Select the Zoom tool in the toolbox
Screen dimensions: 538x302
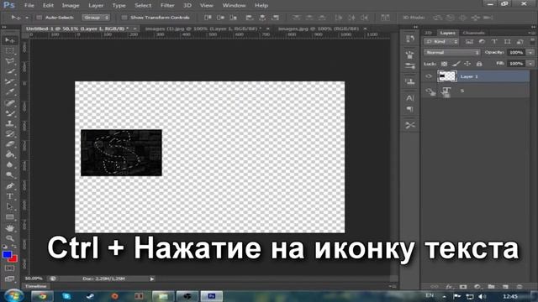point(10,238)
